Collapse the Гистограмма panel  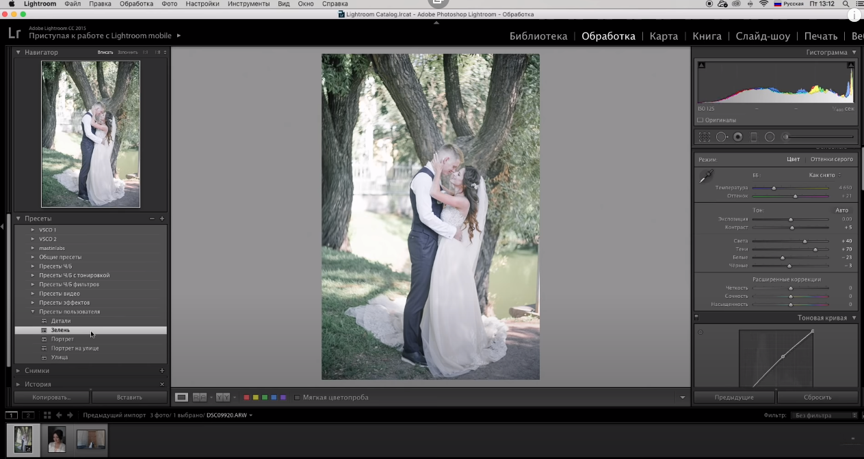854,53
